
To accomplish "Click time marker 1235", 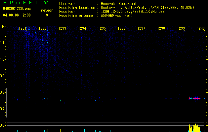I will point(102,28).
